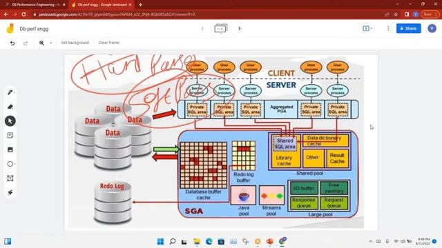This screenshot has height=248, width=442.
Task: Go to the next frame
Action: 240,28
